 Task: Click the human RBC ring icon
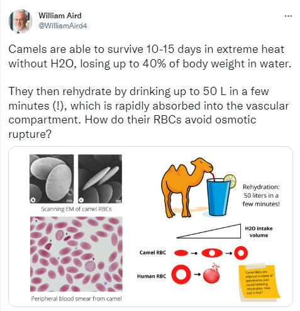click(181, 274)
